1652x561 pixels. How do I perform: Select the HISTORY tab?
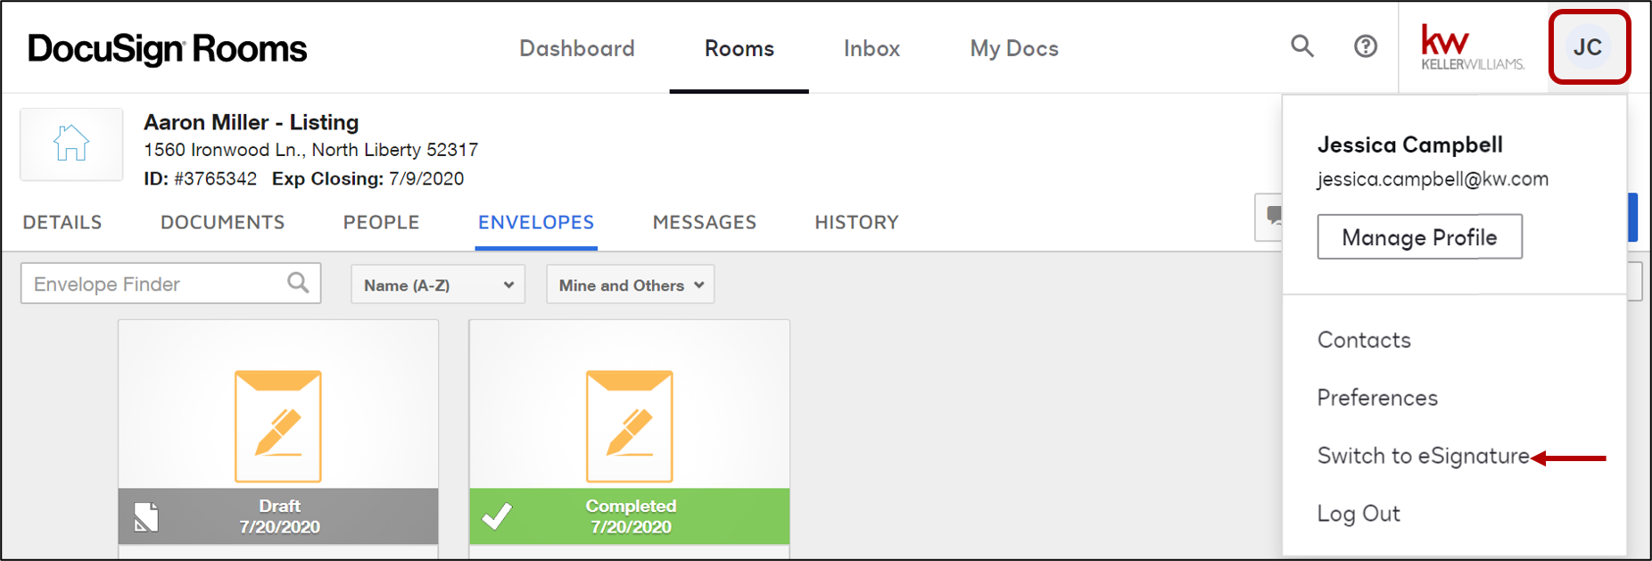855,222
